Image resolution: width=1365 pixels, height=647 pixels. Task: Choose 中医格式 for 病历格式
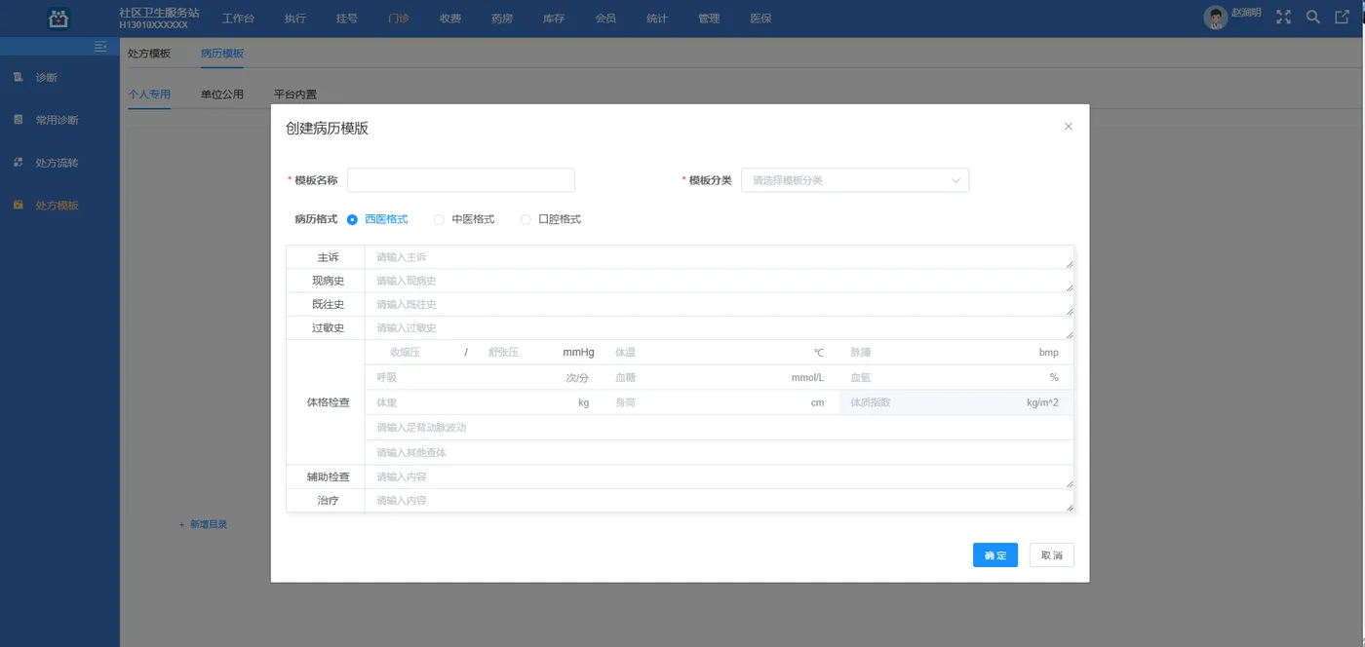[439, 218]
